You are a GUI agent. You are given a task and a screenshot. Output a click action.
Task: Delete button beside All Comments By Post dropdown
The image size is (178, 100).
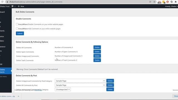(x=110, y=85)
